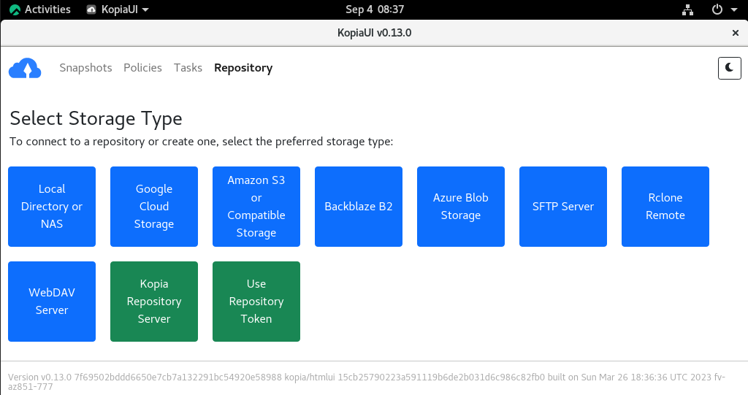Click the version info text in footer
The width and height of the screenshot is (748, 395).
(x=367, y=382)
